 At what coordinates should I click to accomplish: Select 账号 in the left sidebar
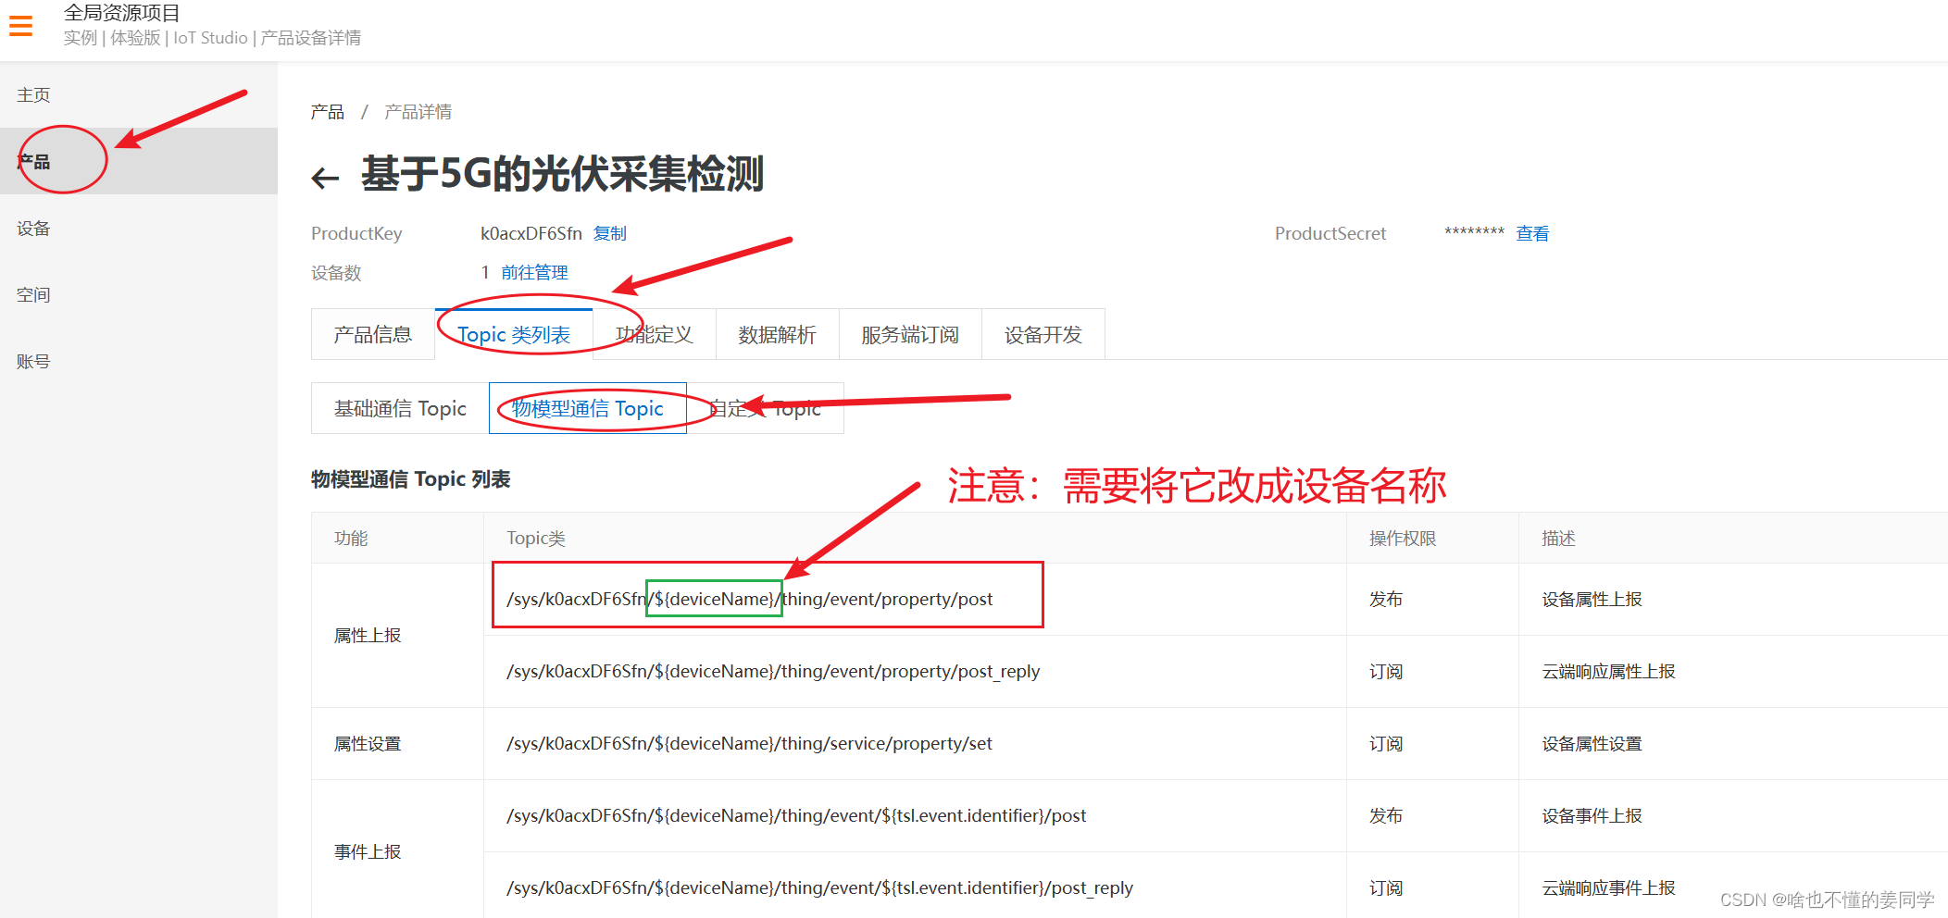click(33, 360)
